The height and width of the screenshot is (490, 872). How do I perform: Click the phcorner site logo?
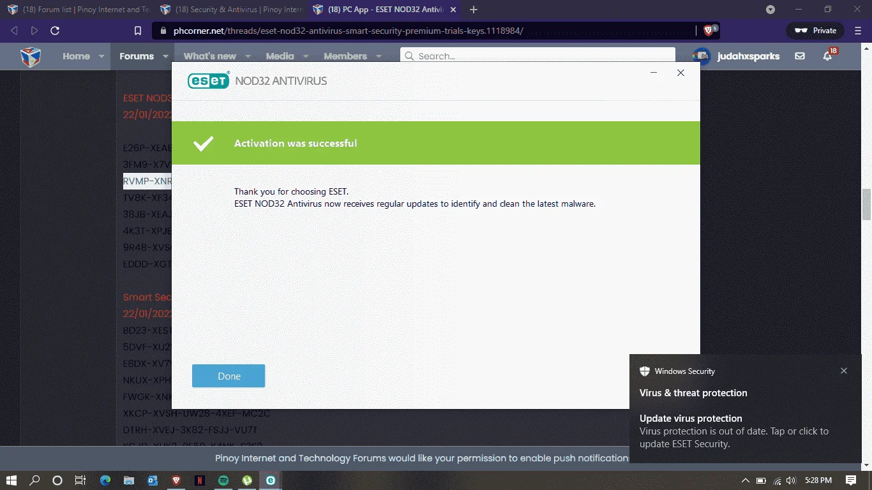tap(30, 56)
